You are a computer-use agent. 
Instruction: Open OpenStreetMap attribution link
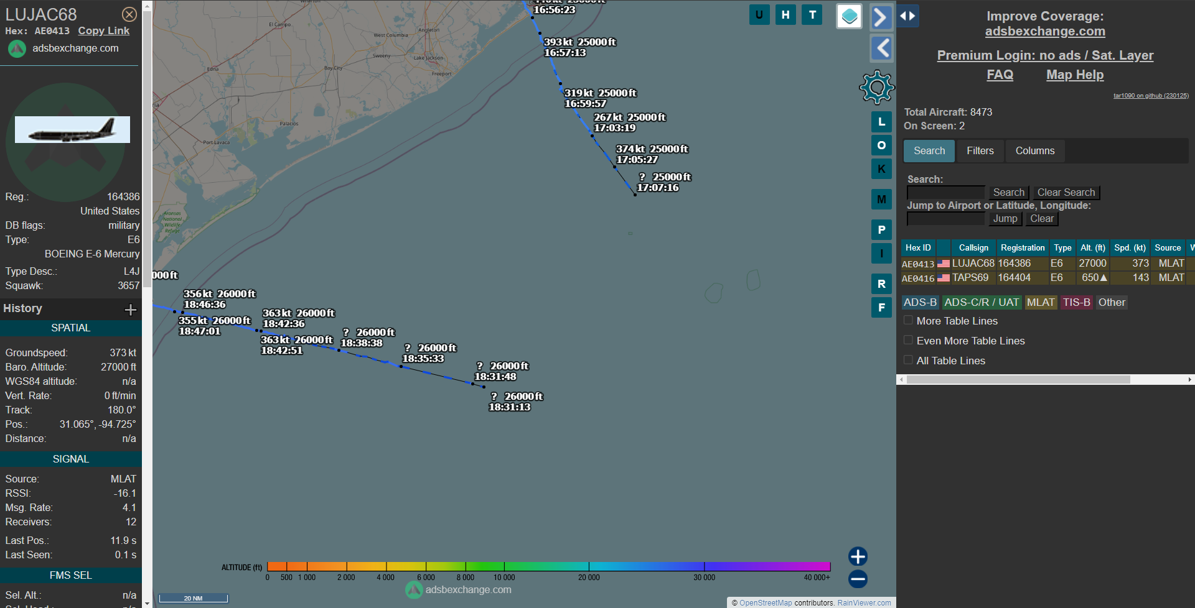tap(766, 603)
